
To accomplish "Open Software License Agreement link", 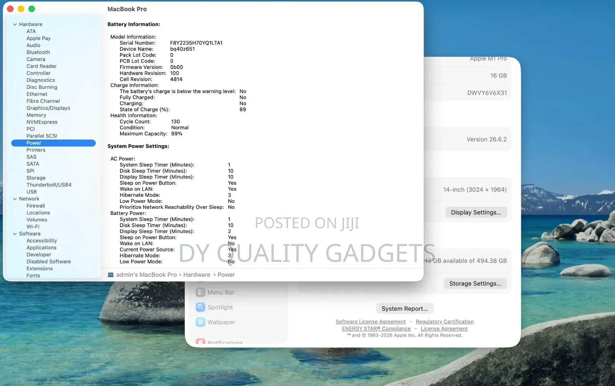I will [x=371, y=322].
